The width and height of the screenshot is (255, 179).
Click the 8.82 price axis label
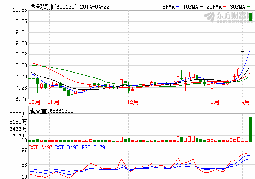[x=21, y=54]
